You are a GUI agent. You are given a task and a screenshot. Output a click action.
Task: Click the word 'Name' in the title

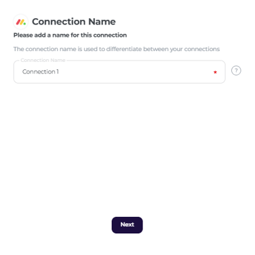tap(102, 22)
